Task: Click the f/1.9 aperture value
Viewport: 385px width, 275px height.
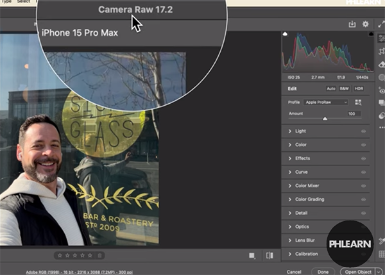Action: point(341,78)
